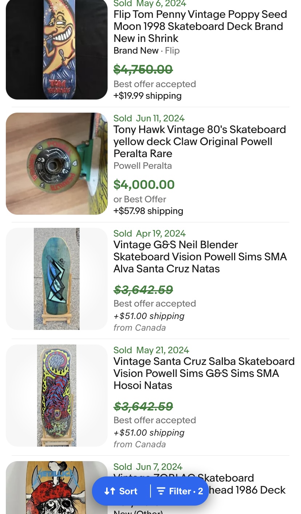Tap the $4,000.00 price
This screenshot has width=301, height=514.
click(x=144, y=184)
